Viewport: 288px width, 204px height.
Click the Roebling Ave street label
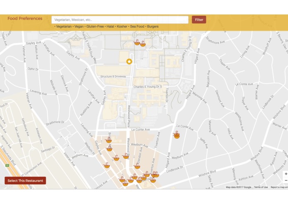click(x=86, y=109)
